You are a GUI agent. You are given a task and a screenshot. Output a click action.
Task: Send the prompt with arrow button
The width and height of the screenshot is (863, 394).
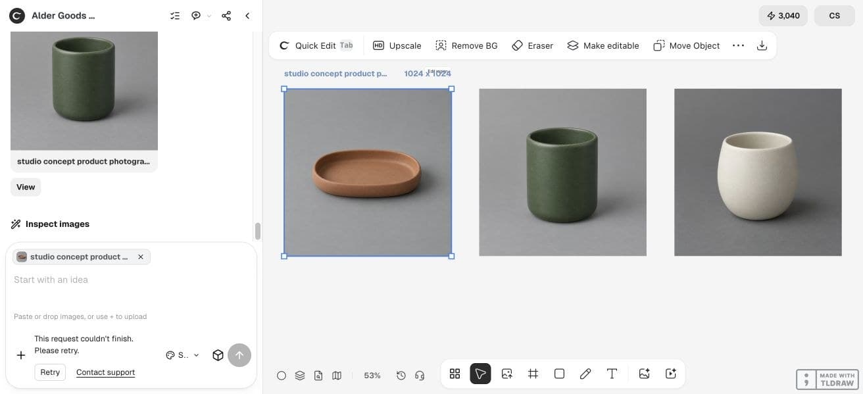(239, 355)
